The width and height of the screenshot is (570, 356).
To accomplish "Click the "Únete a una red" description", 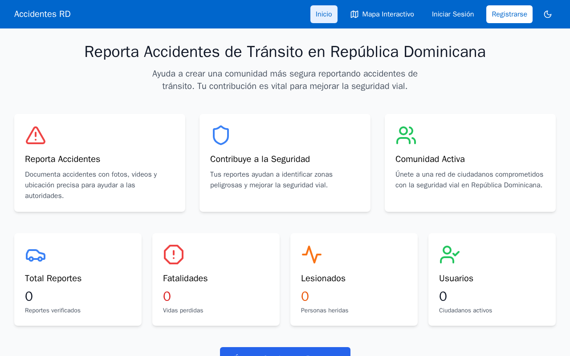I will pyautogui.click(x=469, y=180).
